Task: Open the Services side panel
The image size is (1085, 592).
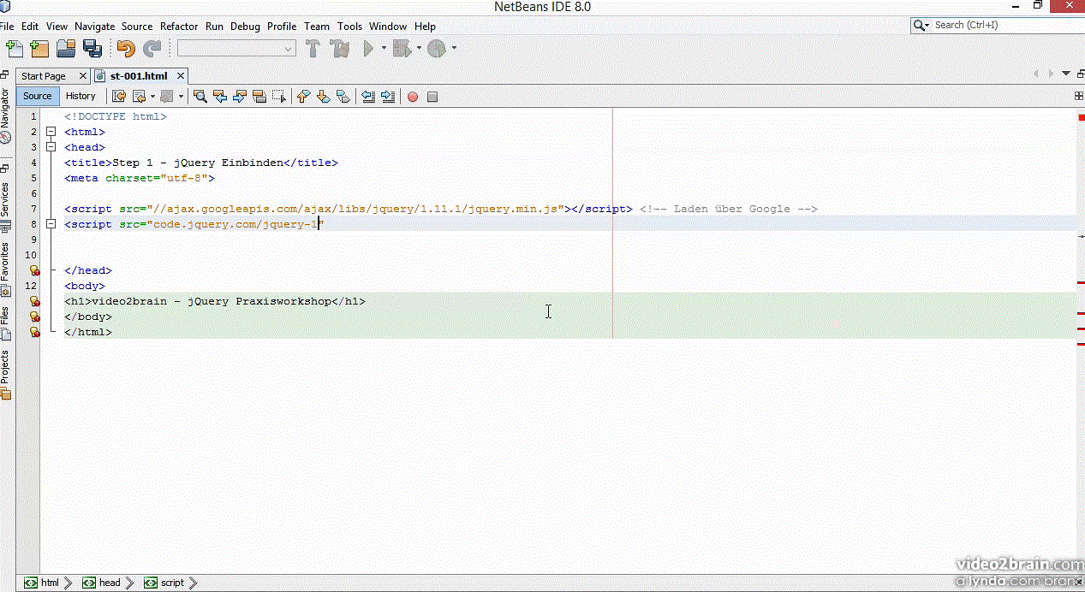Action: click(5, 205)
